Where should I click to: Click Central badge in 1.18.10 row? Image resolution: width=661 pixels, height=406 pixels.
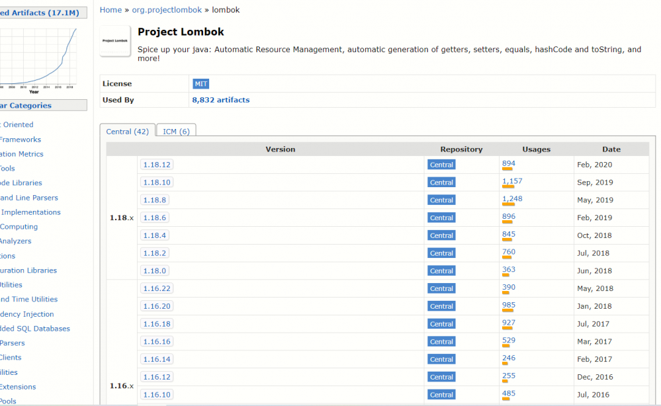(441, 183)
